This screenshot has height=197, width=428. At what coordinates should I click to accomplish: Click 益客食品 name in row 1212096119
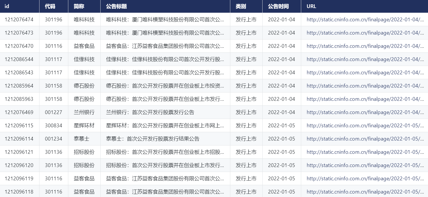click(x=84, y=179)
